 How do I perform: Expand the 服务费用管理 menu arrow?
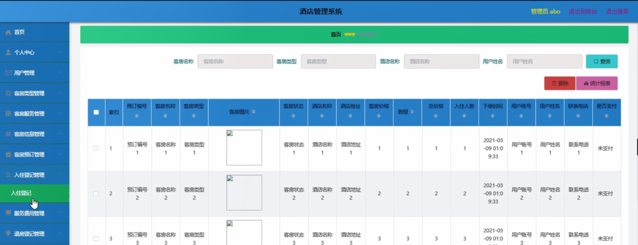click(60, 213)
